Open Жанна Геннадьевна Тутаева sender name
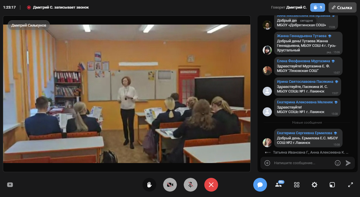Image resolution: width=360 pixels, height=197 pixels. pyautogui.click(x=302, y=36)
